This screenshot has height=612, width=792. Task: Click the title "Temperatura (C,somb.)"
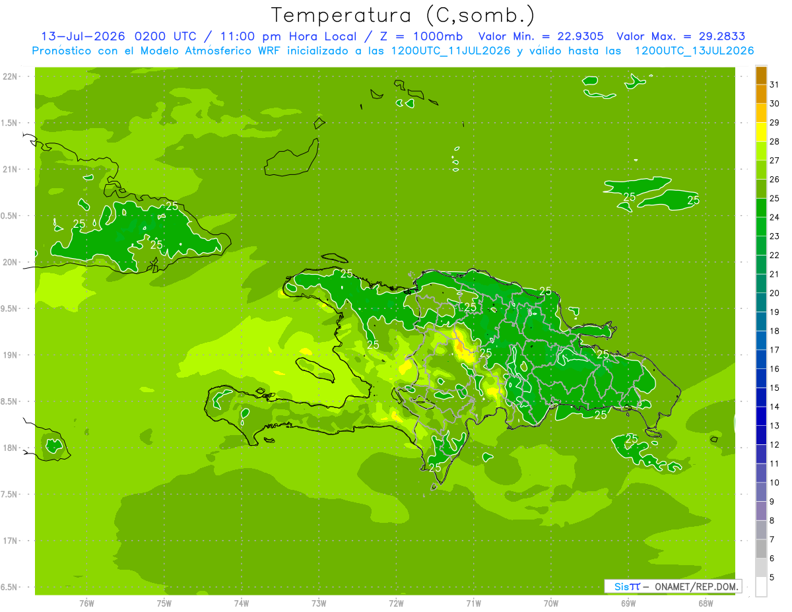coord(403,15)
